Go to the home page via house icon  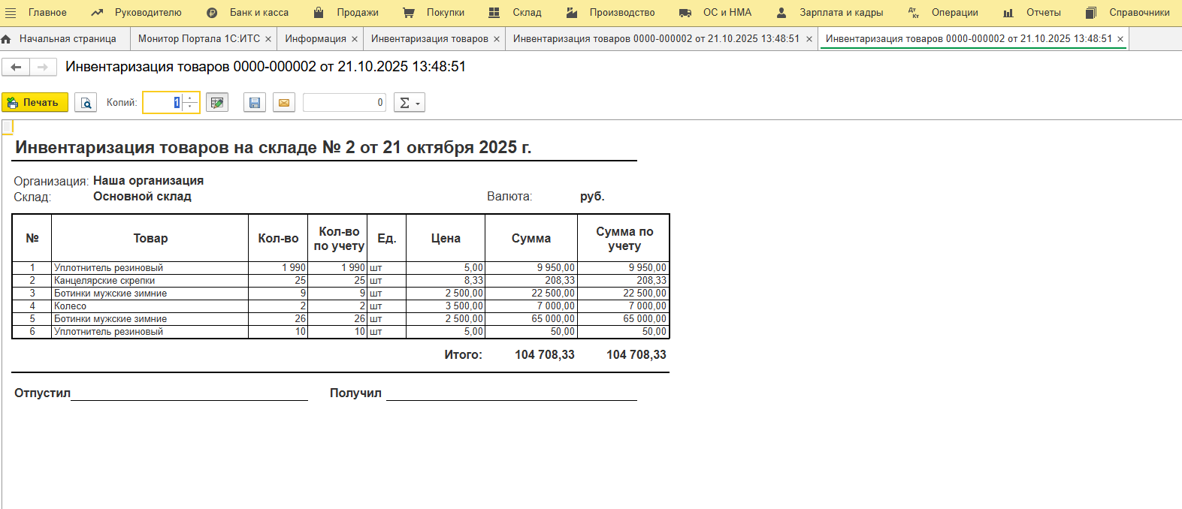click(x=7, y=39)
